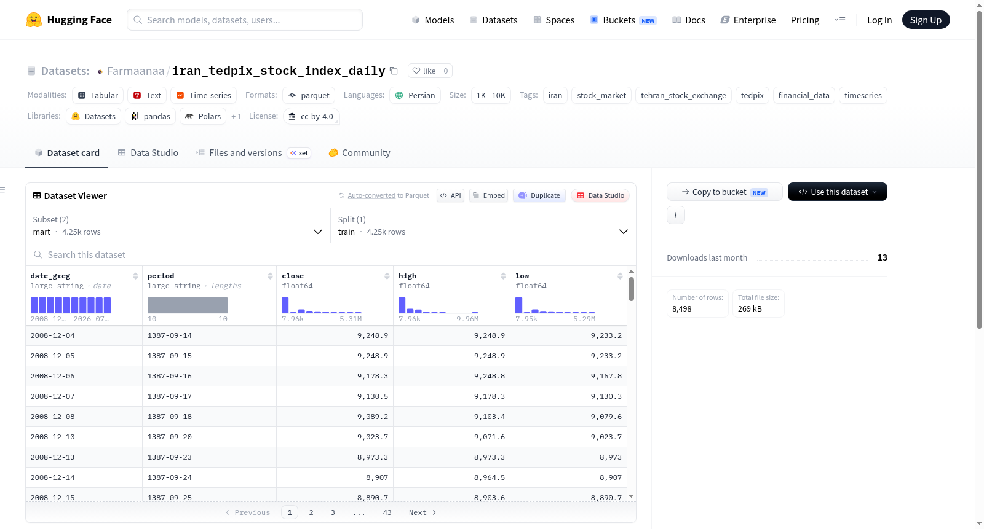Click the left sidebar menu toggle icon
Viewport: 984px width, 529px height.
pos(2,190)
